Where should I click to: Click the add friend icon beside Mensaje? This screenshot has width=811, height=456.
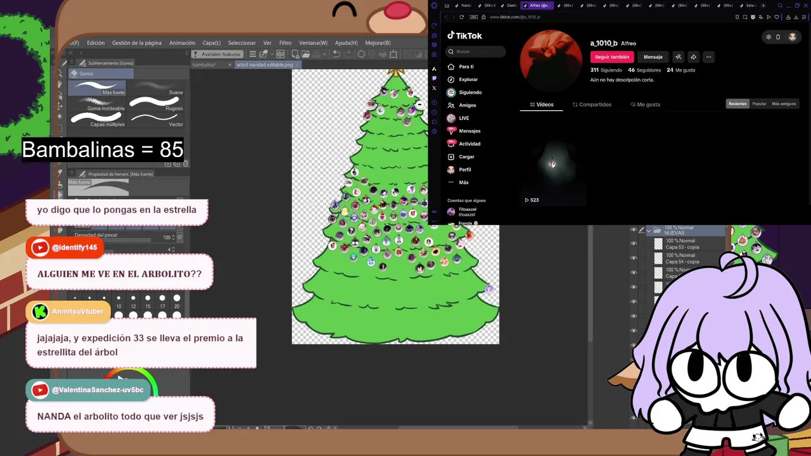(678, 57)
